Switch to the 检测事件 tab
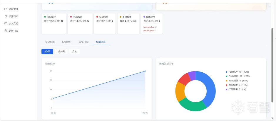 click(67, 42)
